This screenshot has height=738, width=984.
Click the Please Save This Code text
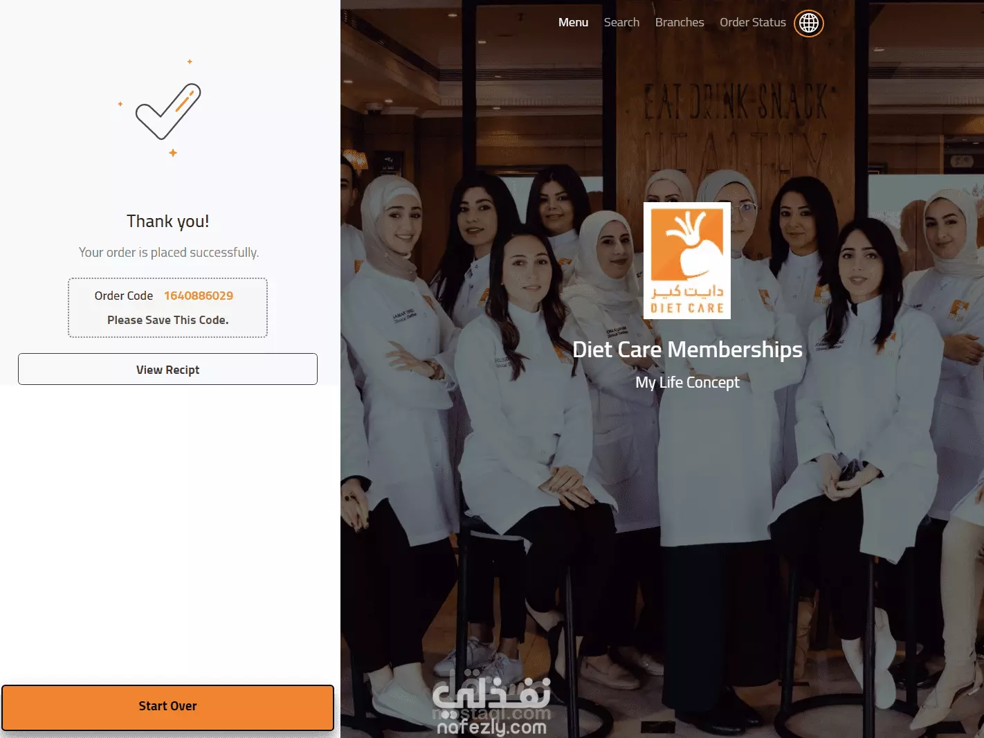pos(168,320)
